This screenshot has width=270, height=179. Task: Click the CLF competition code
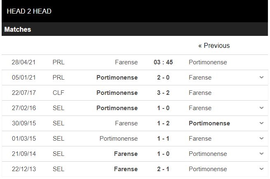click(x=59, y=93)
